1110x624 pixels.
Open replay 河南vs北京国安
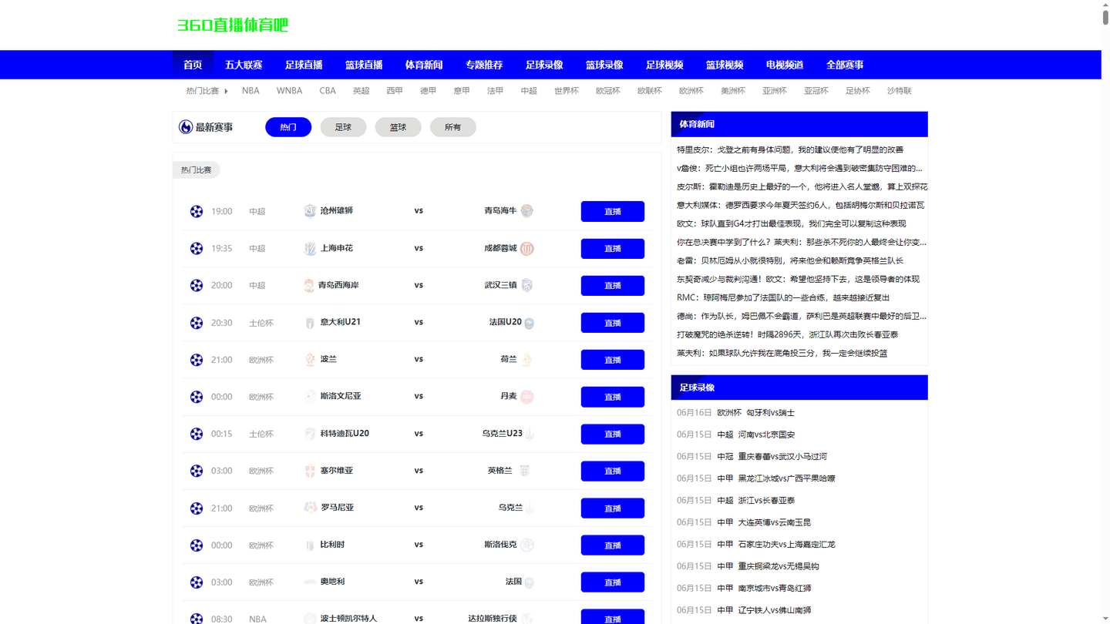pyautogui.click(x=766, y=434)
